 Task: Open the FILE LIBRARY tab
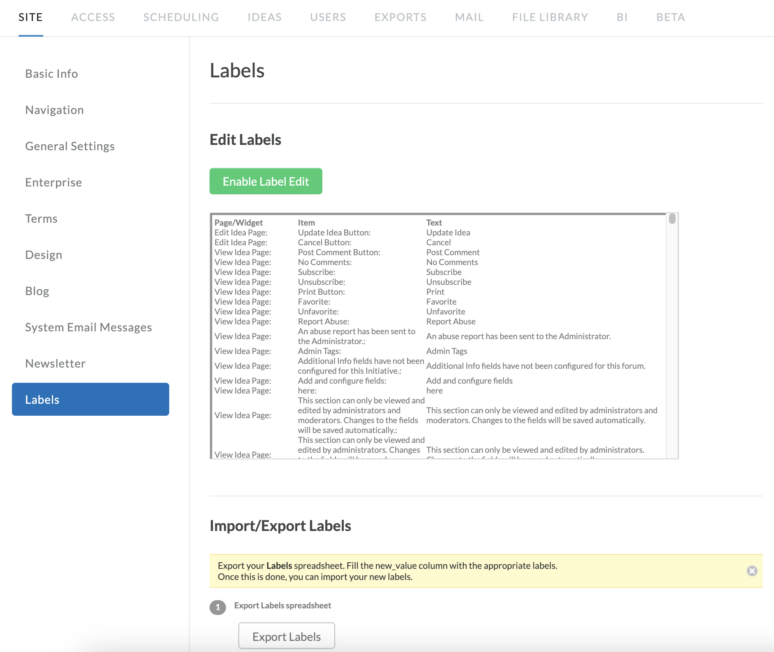(550, 17)
